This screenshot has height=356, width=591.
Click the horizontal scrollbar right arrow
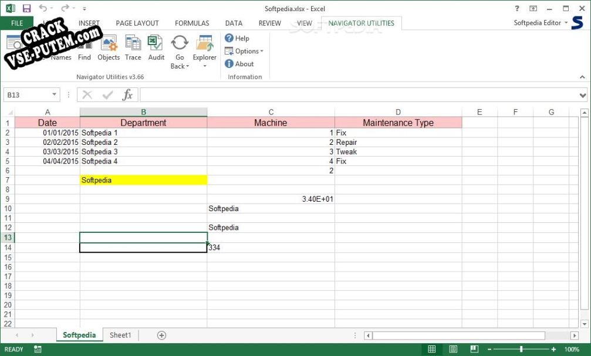575,335
